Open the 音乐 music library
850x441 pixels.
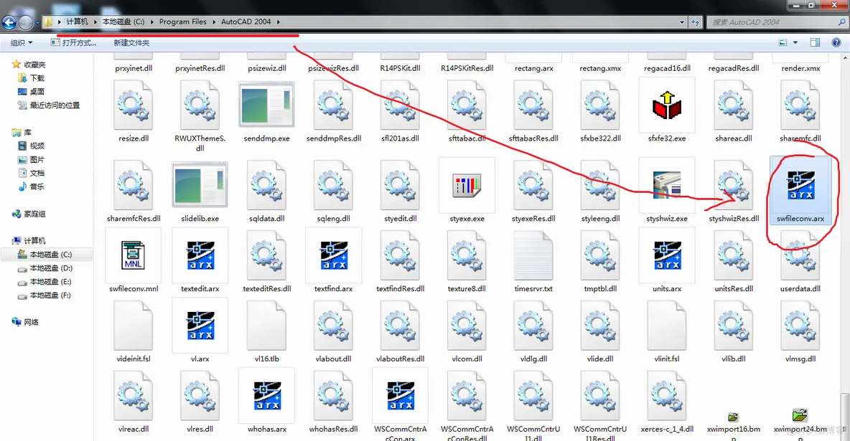pos(32,186)
